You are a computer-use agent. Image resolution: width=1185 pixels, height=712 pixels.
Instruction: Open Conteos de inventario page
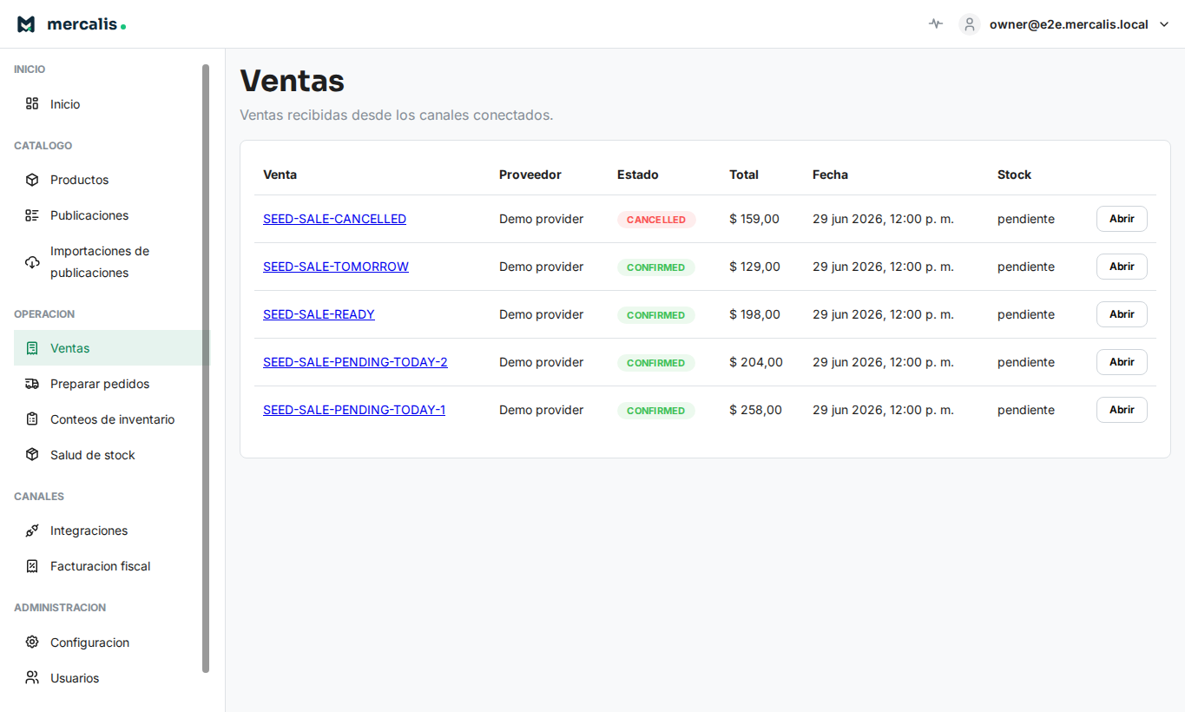[x=112, y=419]
